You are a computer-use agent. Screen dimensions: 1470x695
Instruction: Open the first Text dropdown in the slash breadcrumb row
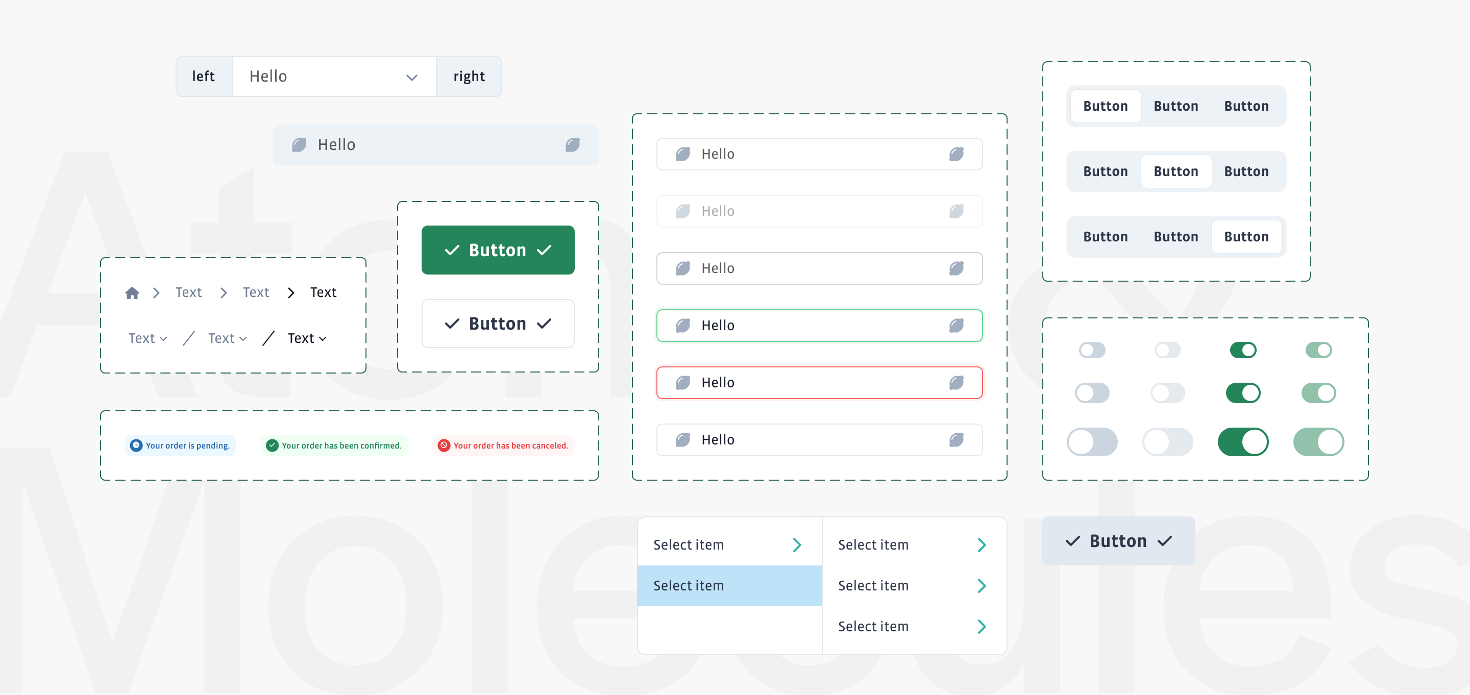tap(147, 338)
